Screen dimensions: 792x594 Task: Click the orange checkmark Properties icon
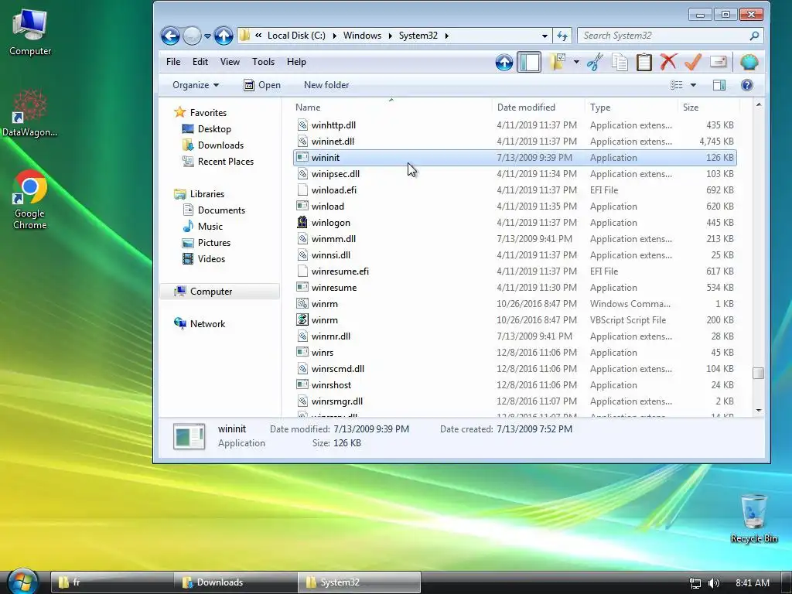point(693,62)
